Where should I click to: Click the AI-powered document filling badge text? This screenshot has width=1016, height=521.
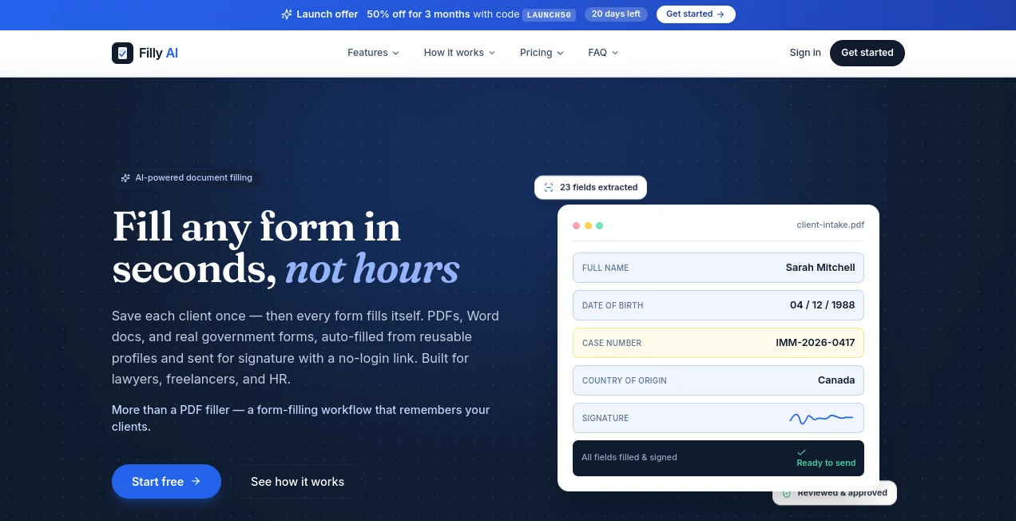tap(194, 178)
